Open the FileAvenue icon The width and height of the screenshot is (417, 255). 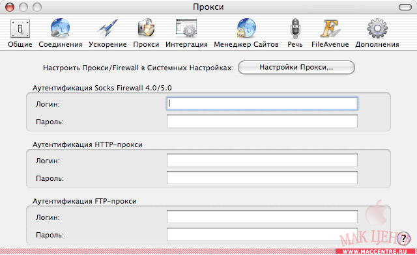click(330, 29)
